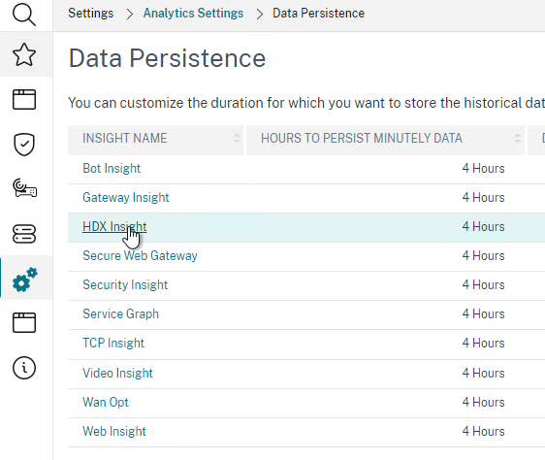545x460 pixels.
Task: Open the Video Insight link
Action: [x=117, y=373]
